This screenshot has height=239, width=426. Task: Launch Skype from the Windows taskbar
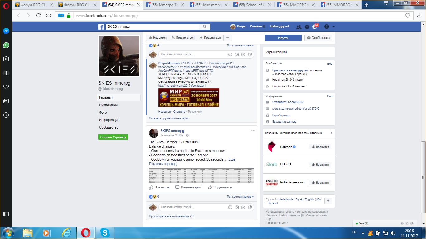click(x=105, y=233)
